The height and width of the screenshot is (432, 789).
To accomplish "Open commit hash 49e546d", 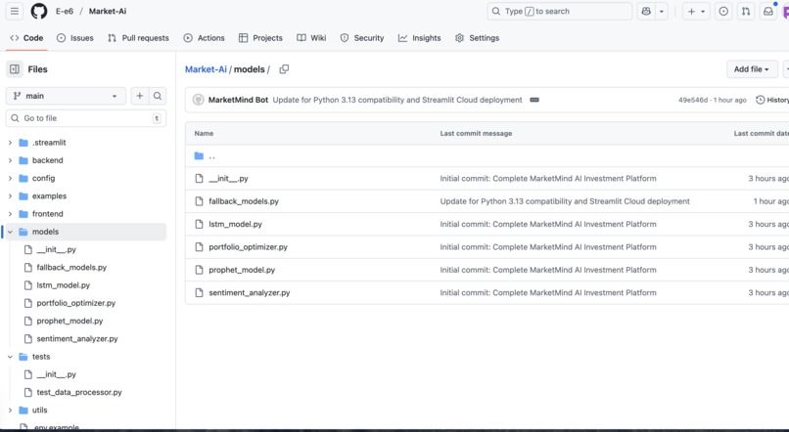I will pyautogui.click(x=693, y=100).
